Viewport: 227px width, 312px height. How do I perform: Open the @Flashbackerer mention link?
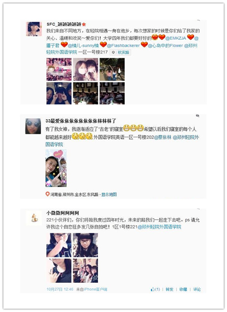123,46
